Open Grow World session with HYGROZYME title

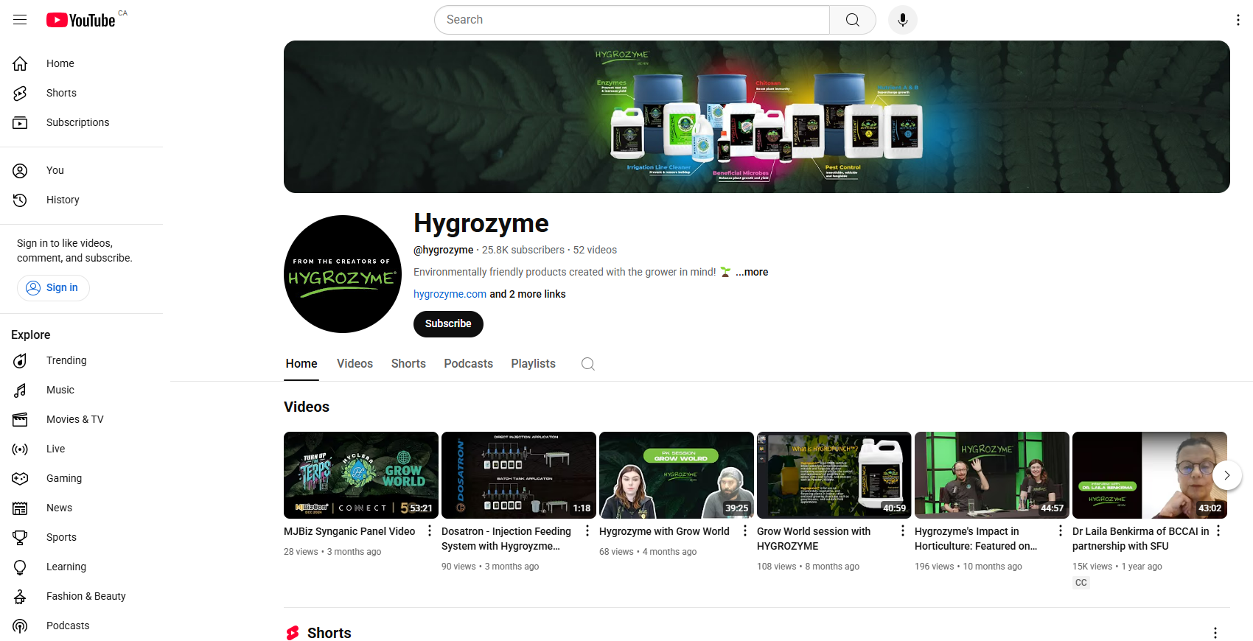[814, 539]
